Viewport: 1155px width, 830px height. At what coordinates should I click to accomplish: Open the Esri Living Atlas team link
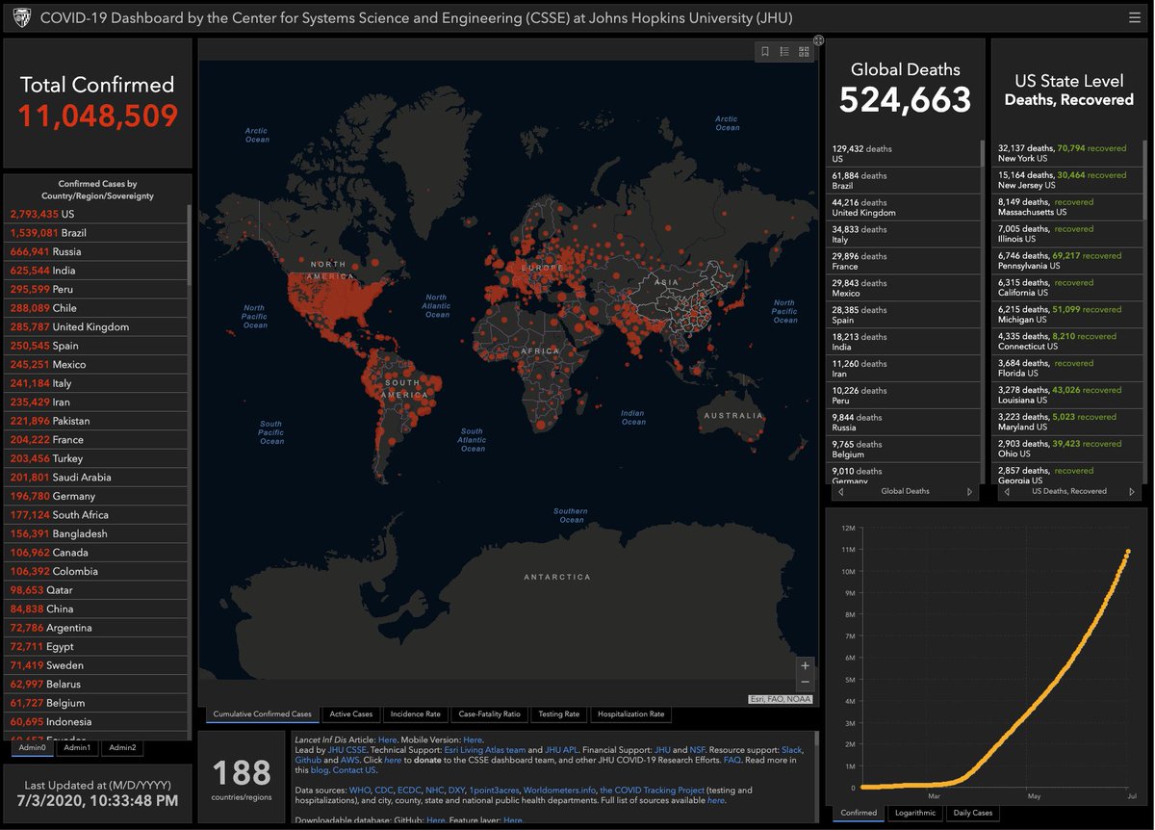[x=484, y=749]
